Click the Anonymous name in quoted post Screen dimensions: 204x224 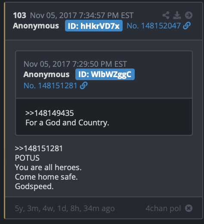click(46, 75)
